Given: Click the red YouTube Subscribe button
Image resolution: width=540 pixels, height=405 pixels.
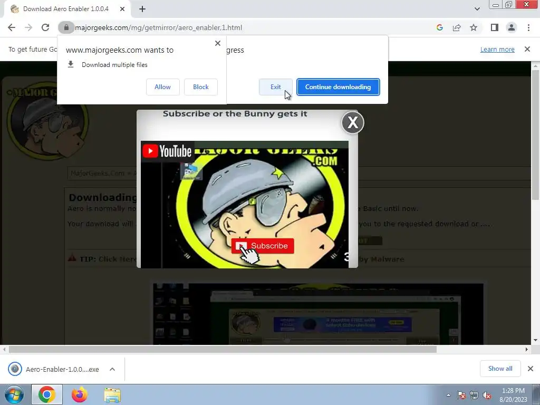Looking at the screenshot, I should [263, 246].
